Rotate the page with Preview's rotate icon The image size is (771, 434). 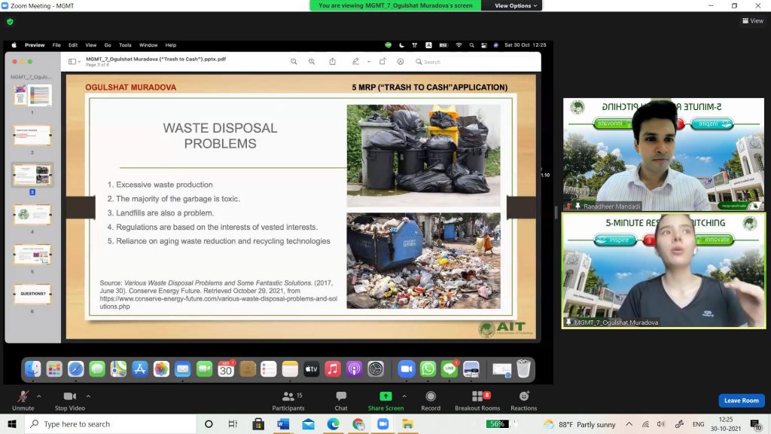(x=382, y=62)
